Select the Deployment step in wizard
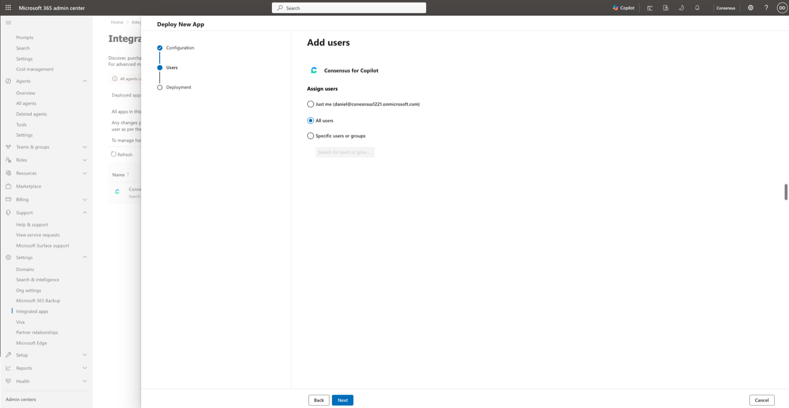This screenshot has height=408, width=789. click(174, 87)
